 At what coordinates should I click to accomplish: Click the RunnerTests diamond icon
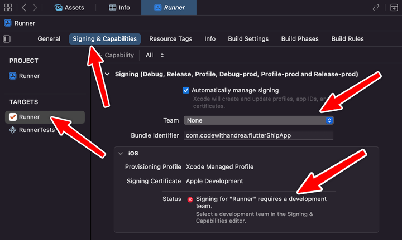pyautogui.click(x=12, y=130)
